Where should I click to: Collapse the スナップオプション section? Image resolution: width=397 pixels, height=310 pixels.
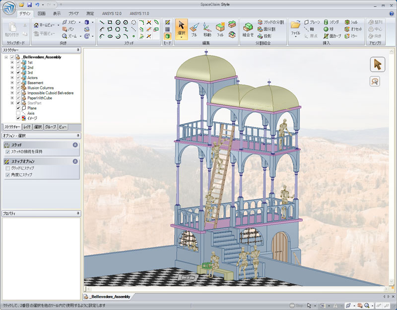tap(75, 161)
